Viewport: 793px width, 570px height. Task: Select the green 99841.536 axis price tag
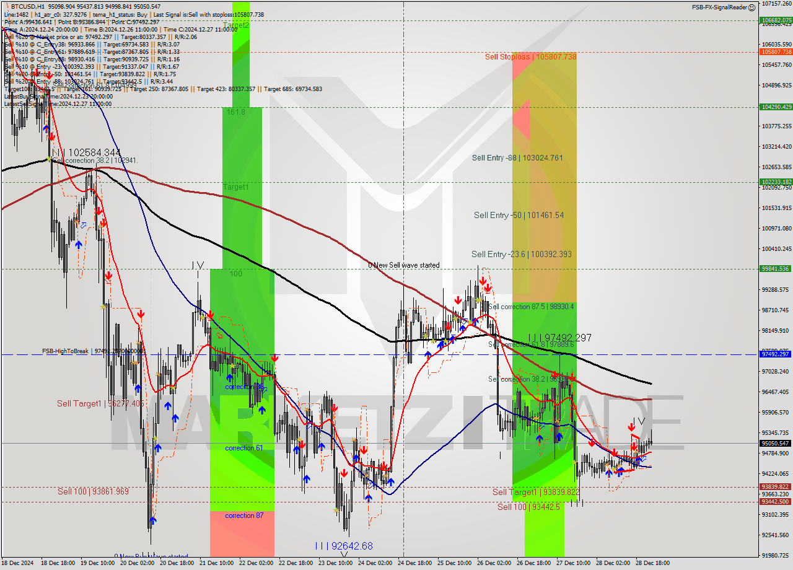point(776,269)
